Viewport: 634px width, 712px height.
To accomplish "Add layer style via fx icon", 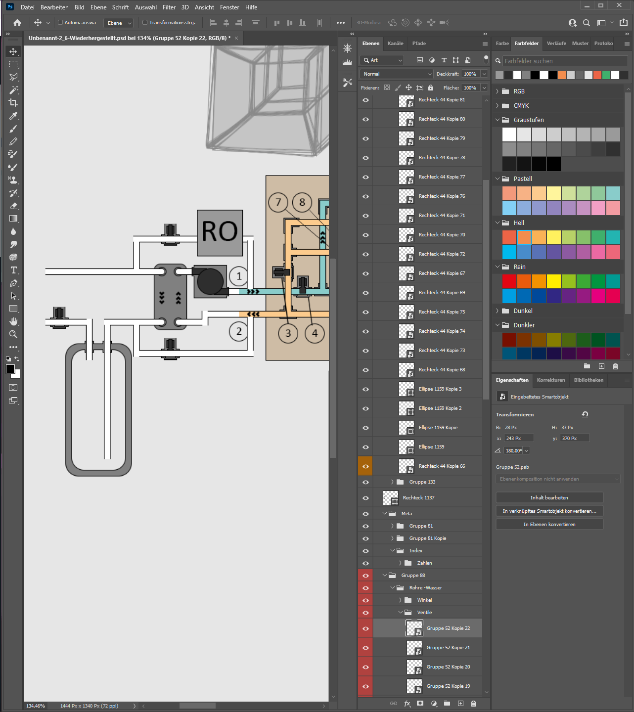I will pyautogui.click(x=407, y=704).
